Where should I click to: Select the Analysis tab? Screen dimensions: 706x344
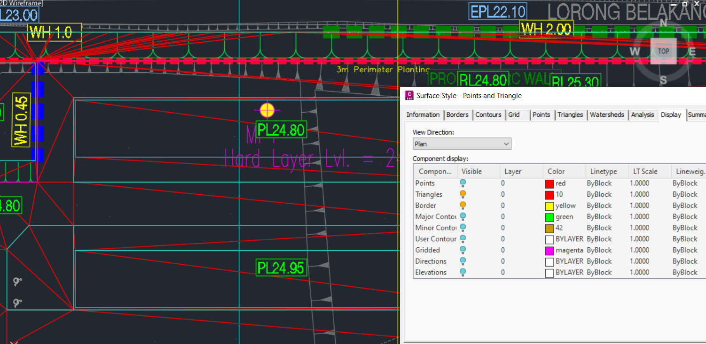[642, 115]
